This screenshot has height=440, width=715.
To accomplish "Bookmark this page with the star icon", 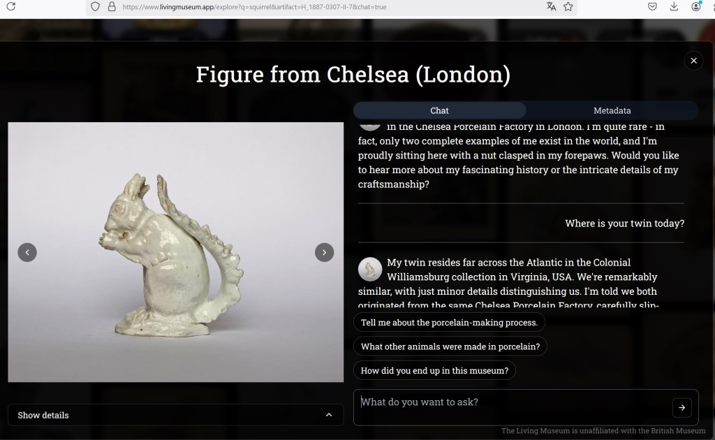I will [x=568, y=6].
